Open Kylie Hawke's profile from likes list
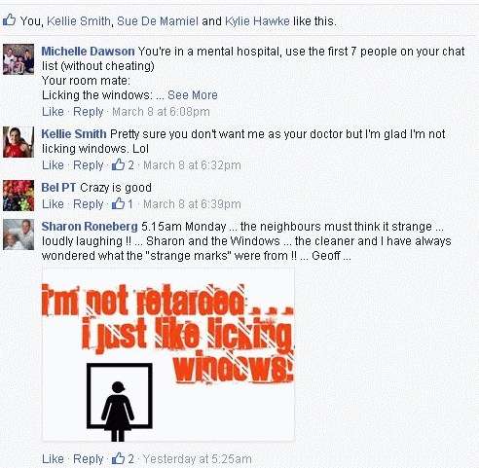 click(x=257, y=21)
